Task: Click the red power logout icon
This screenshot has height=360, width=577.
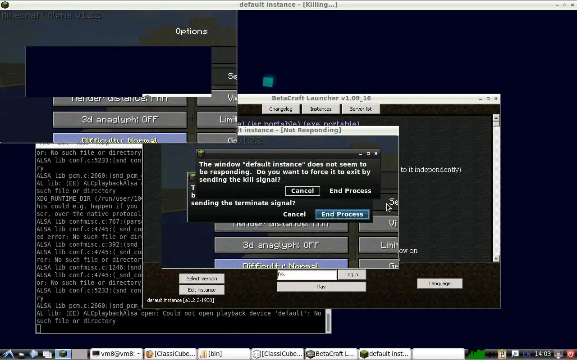Action: 570,354
